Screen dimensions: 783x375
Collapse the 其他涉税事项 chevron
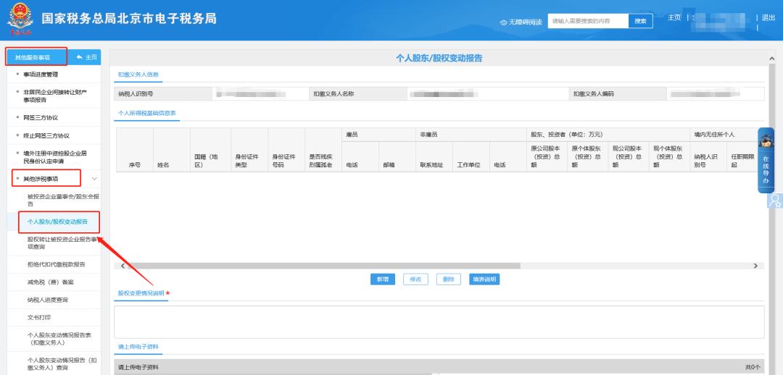(94, 178)
